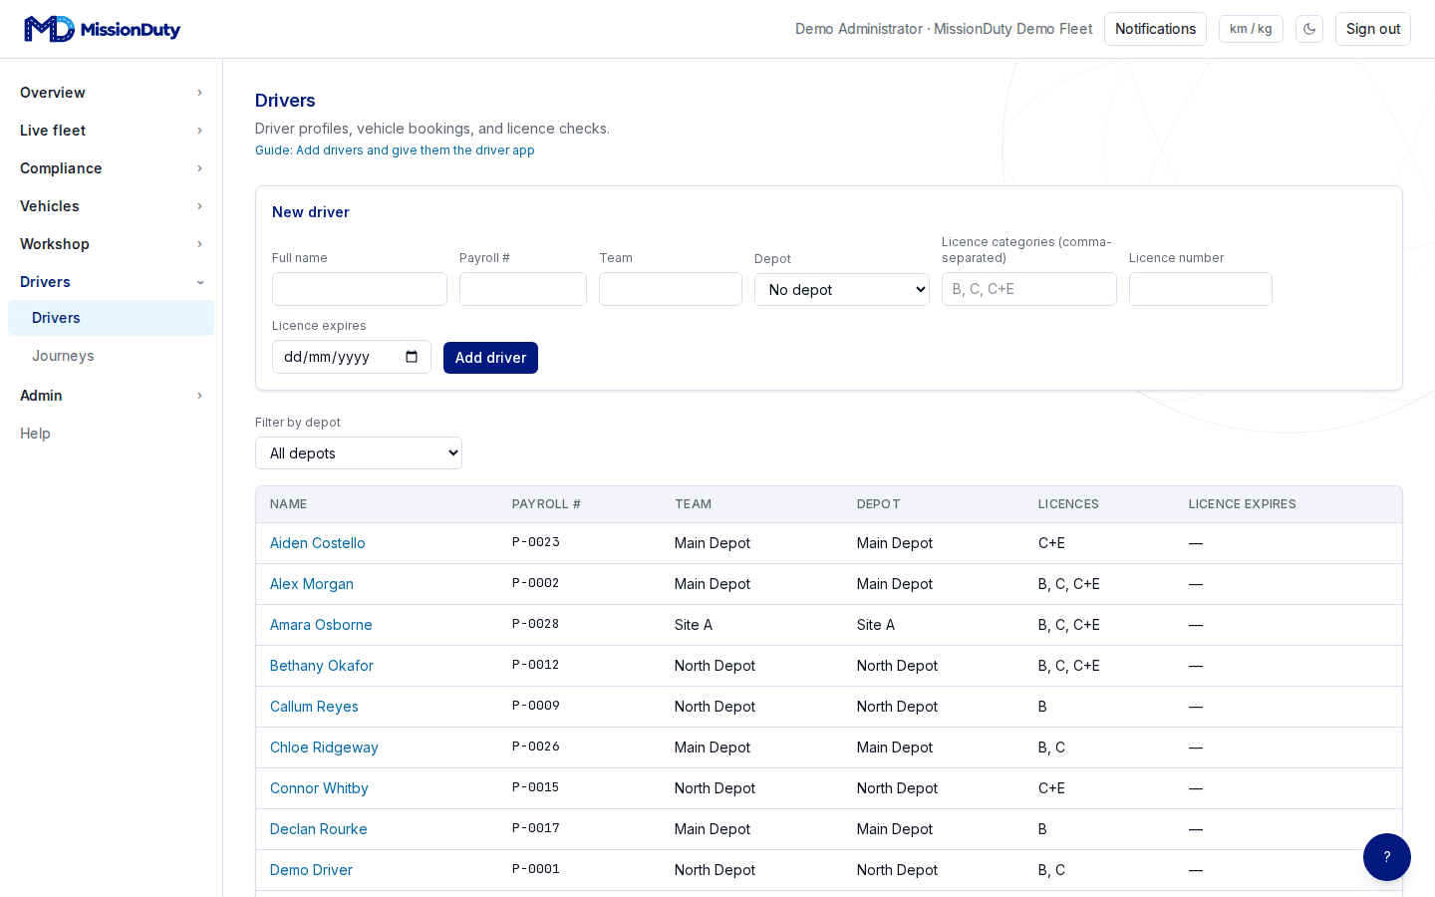The width and height of the screenshot is (1435, 897).
Task: Open the help question mark bubble
Action: [1387, 857]
